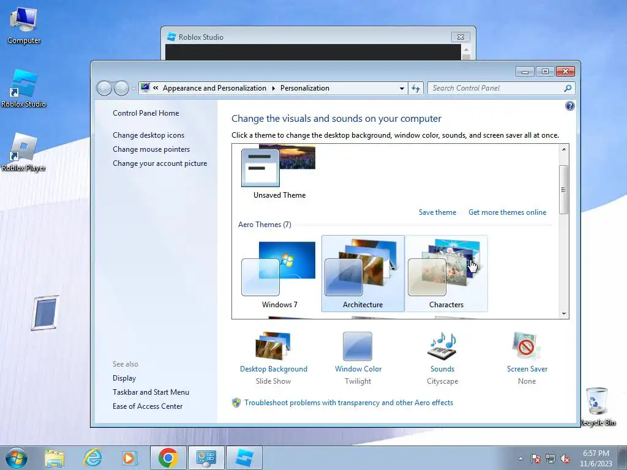This screenshot has width=627, height=470.
Task: Click the search magnifier icon
Action: 568,88
